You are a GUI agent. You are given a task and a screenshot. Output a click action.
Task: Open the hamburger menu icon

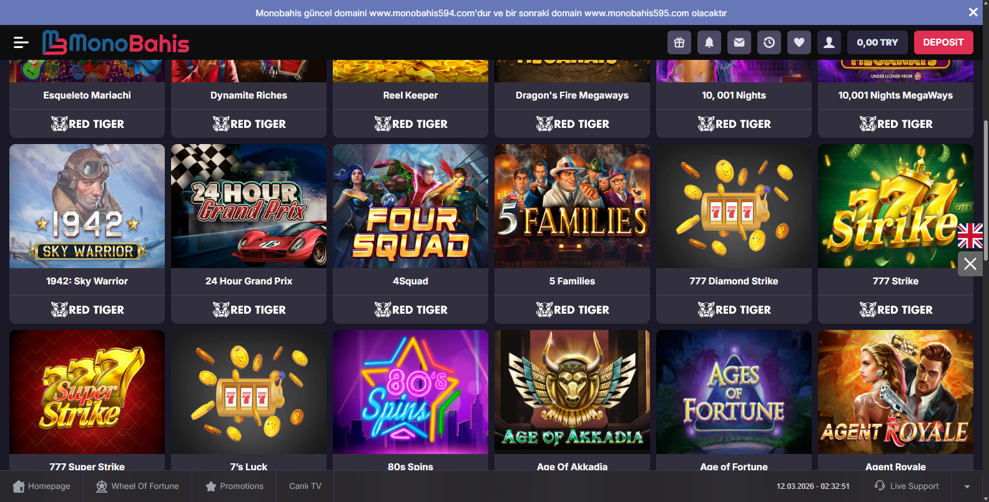click(21, 42)
